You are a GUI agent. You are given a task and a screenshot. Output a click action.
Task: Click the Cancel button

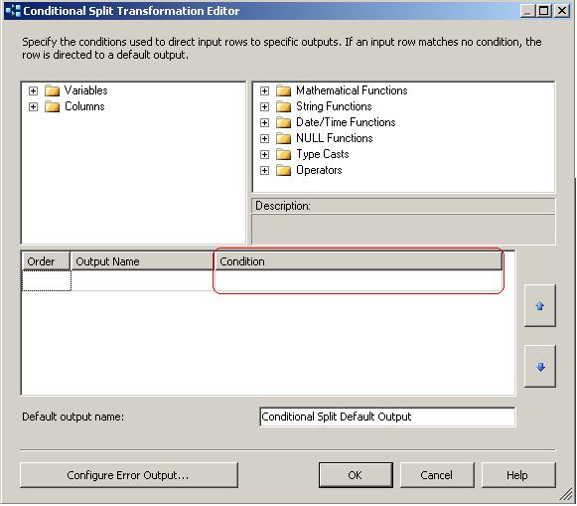437,475
